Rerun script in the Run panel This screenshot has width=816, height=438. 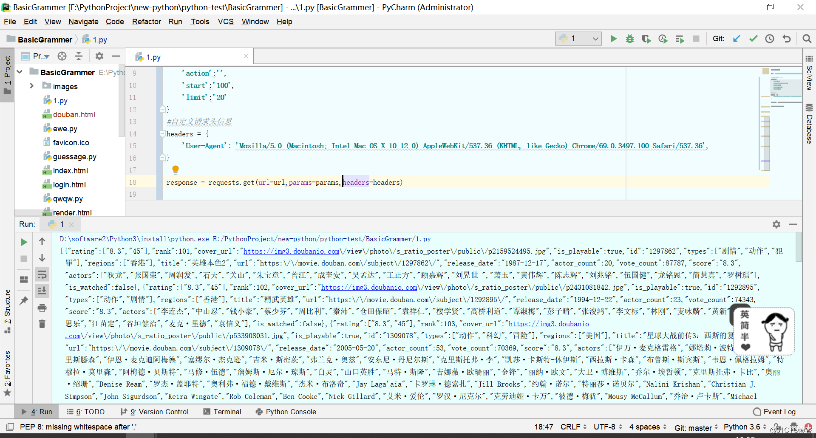[x=24, y=242]
